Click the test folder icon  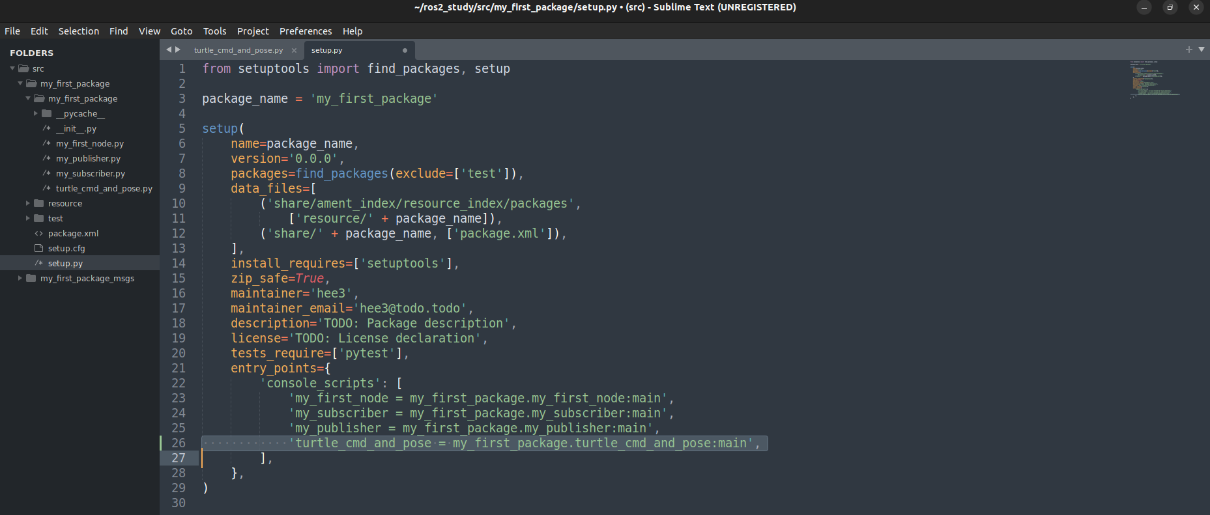[39, 218]
